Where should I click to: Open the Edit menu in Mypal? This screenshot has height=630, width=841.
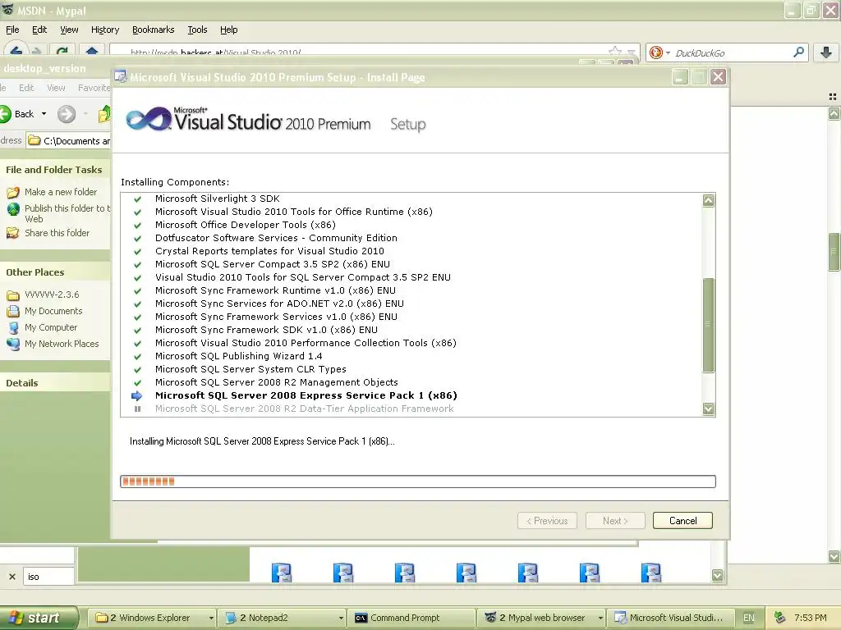pyautogui.click(x=39, y=30)
